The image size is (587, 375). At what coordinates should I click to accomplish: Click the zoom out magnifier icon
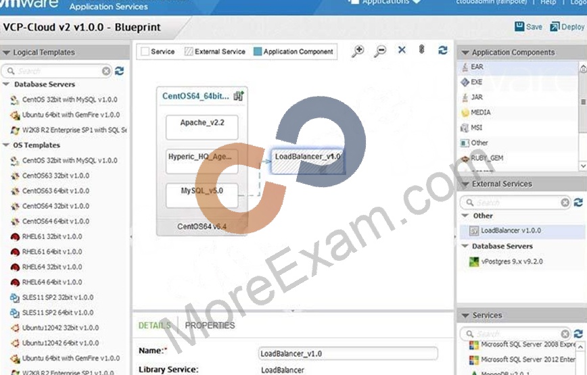tap(380, 51)
